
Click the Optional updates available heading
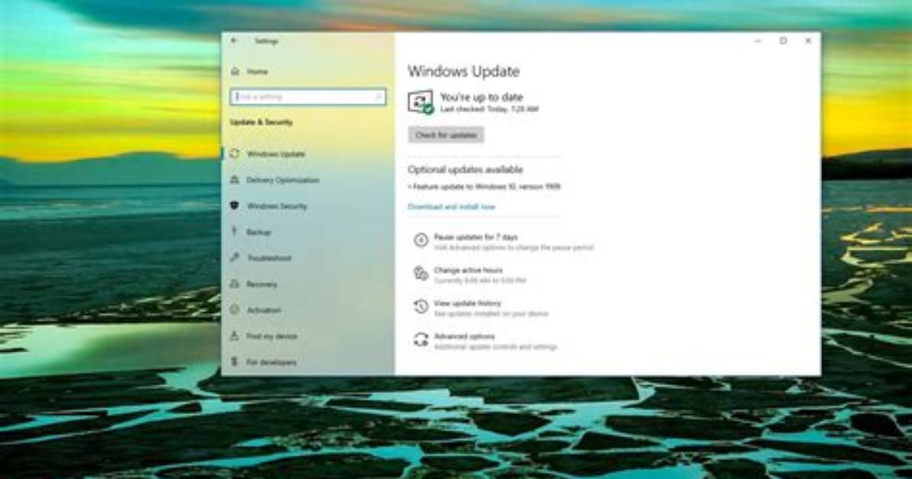pyautogui.click(x=465, y=169)
